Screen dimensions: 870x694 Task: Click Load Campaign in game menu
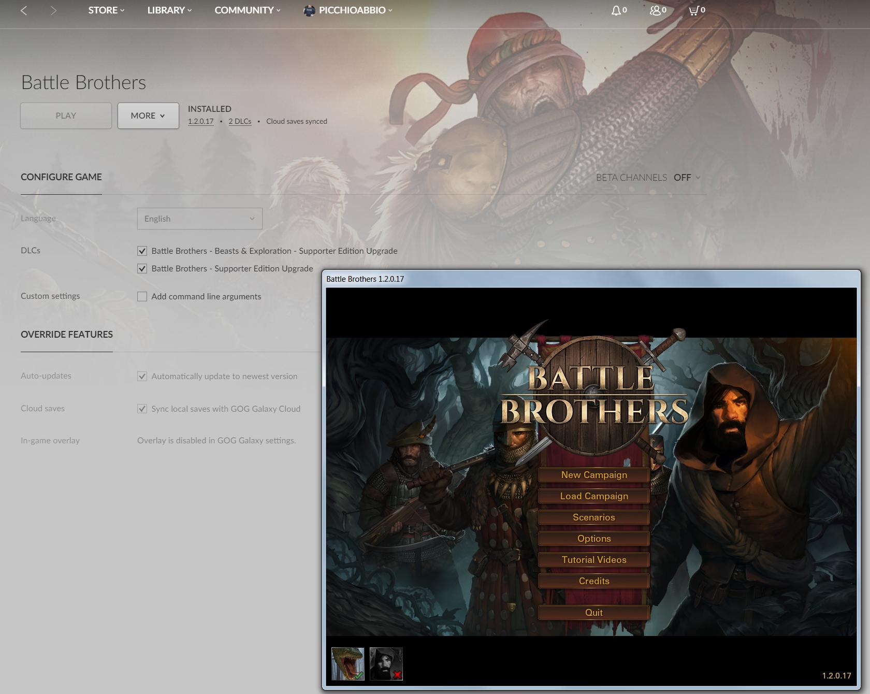[594, 496]
